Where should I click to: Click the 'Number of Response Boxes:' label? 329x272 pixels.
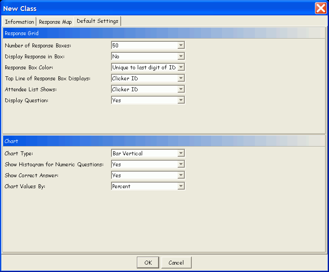point(38,46)
